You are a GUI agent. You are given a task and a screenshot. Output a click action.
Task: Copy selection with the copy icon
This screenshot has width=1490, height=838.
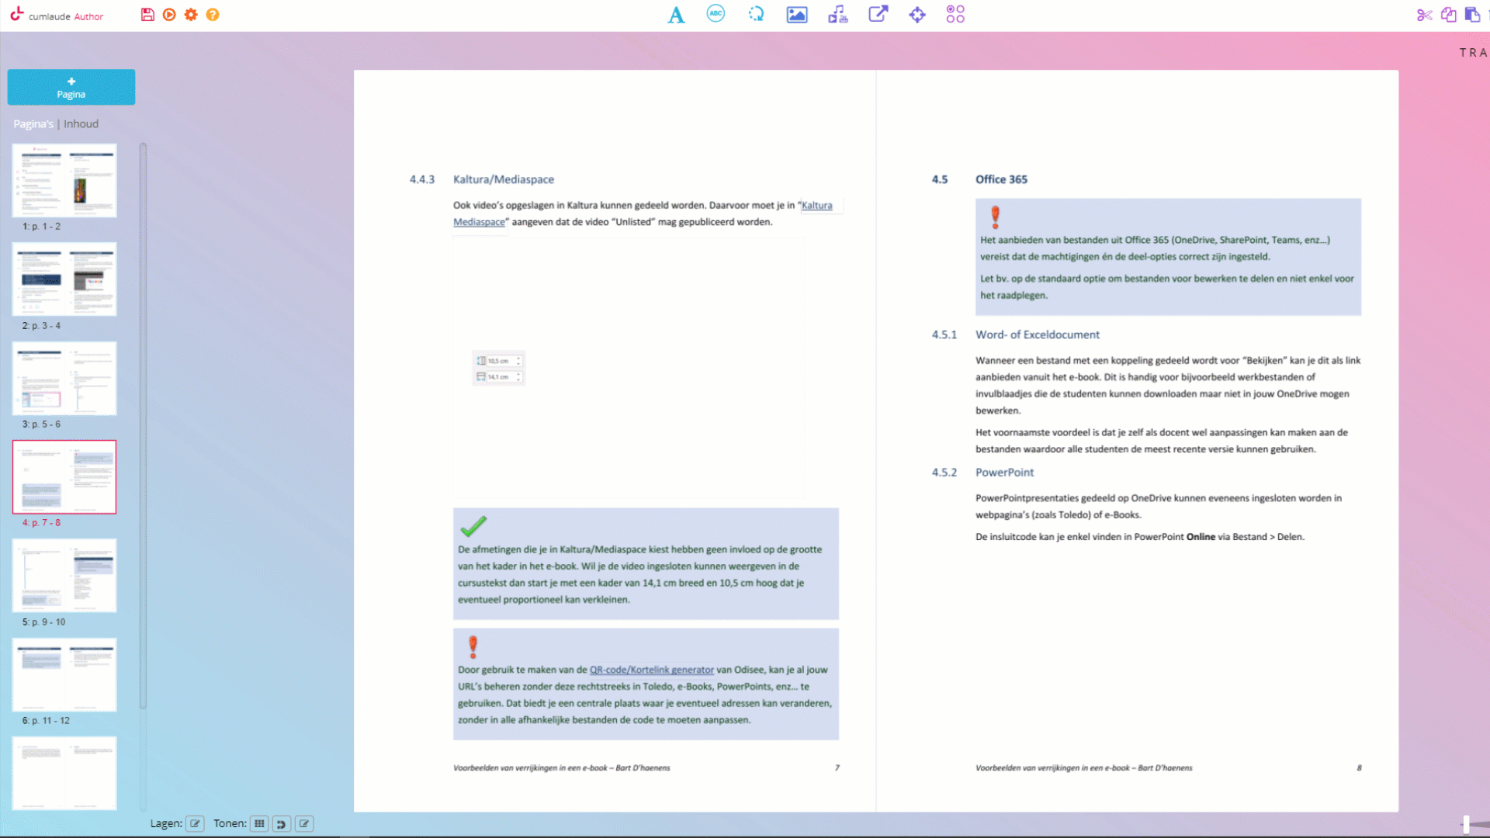click(x=1448, y=15)
